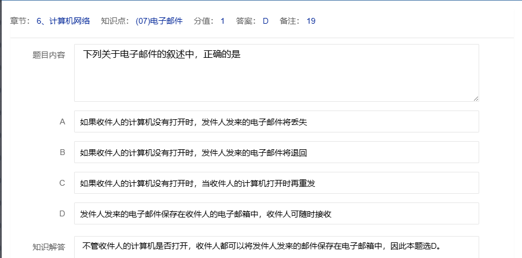Select the option B label

pyautogui.click(x=62, y=153)
